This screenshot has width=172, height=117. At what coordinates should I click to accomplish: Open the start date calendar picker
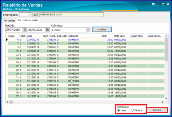(x=25, y=30)
